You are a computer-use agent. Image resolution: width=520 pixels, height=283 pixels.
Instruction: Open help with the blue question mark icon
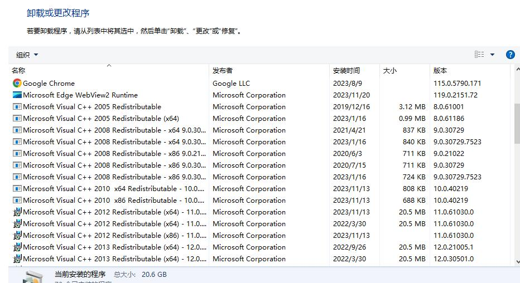[x=511, y=55]
